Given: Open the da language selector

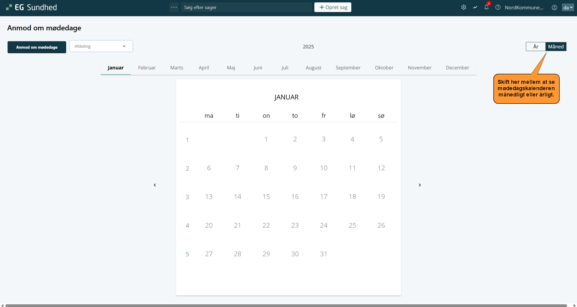Looking at the screenshot, I should click(568, 8).
